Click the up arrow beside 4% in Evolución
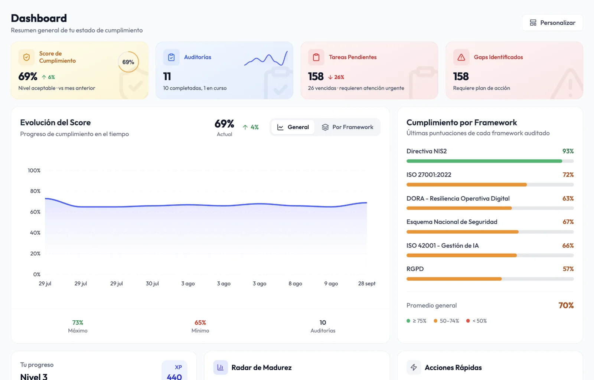 click(x=245, y=127)
